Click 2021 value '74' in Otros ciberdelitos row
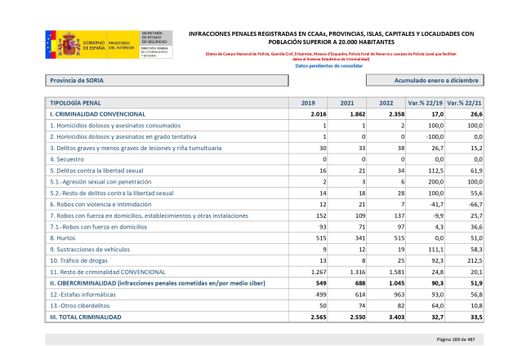Screen dimensions: 531x346 click(362, 306)
